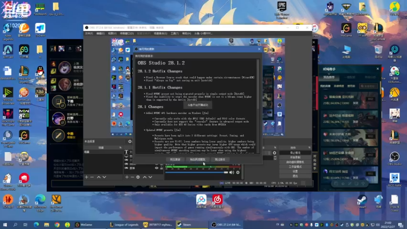Move scene down in OBS Scenes panel
Viewport: 407px width, 229px height.
[x=104, y=177]
